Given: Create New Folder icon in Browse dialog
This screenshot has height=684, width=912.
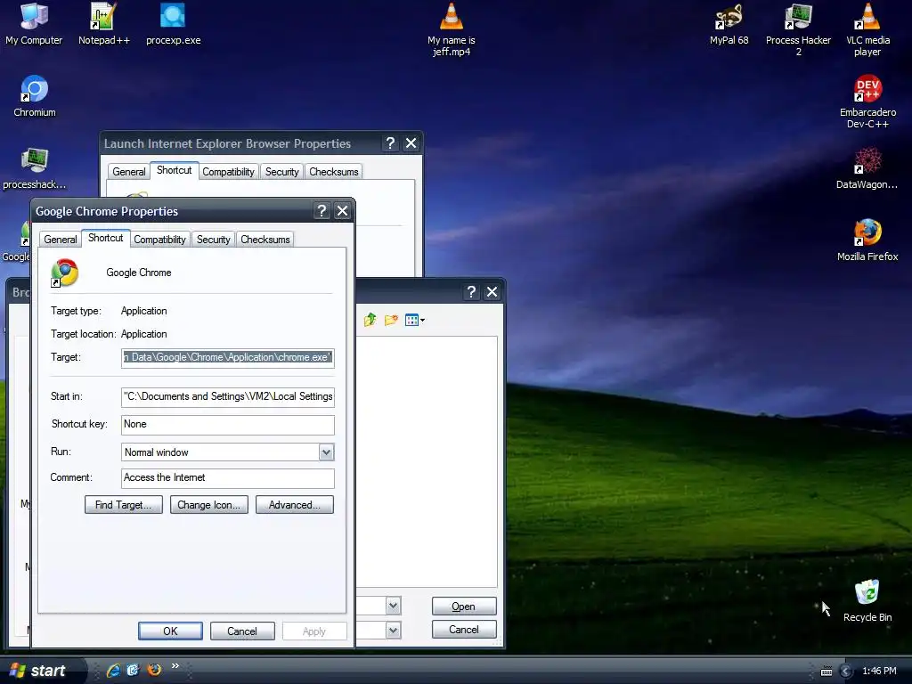Looking at the screenshot, I should tap(391, 320).
